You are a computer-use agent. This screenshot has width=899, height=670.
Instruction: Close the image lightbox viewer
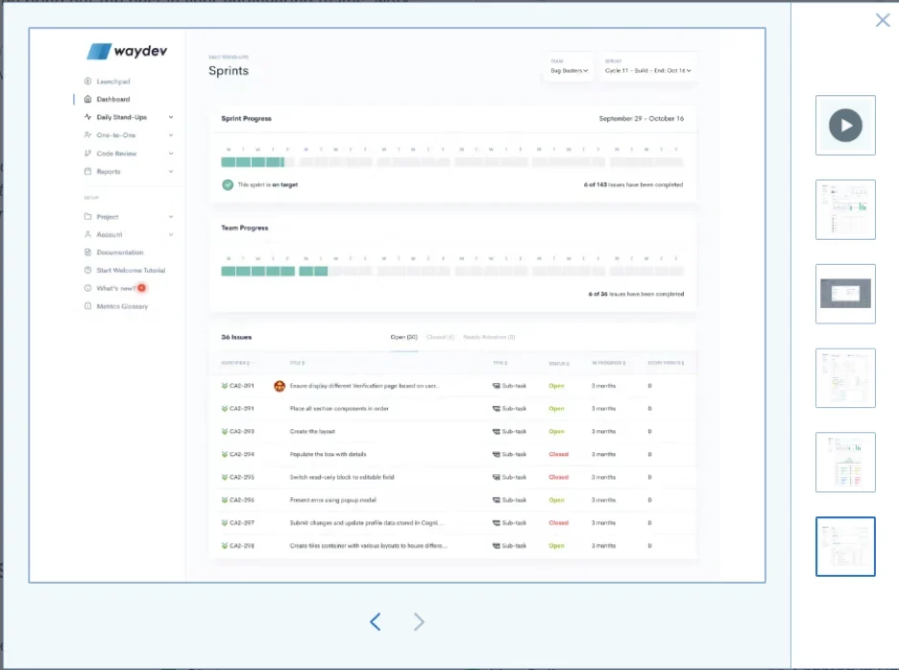[883, 20]
